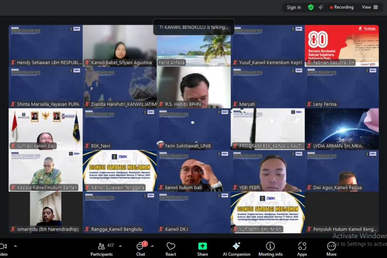The height and width of the screenshot is (258, 387).
Task: Launch the AI Companion
Action: tap(236, 249)
